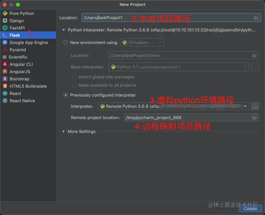Choose FastAPI project type

(x=17, y=28)
